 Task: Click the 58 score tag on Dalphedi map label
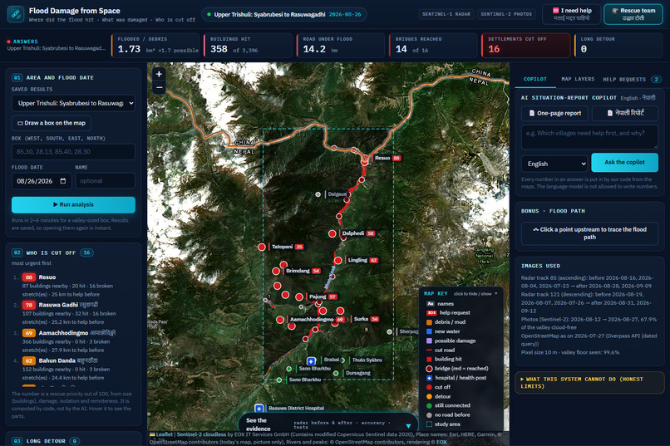[x=371, y=233]
